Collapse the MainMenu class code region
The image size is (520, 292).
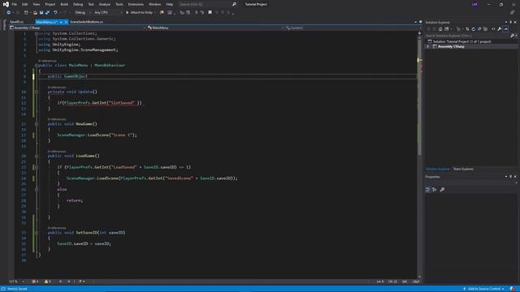[x=37, y=66]
